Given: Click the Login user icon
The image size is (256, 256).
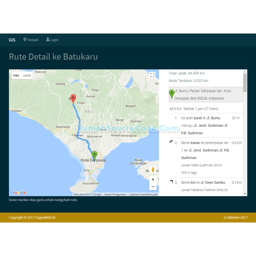Looking at the screenshot, I should pos(47,39).
